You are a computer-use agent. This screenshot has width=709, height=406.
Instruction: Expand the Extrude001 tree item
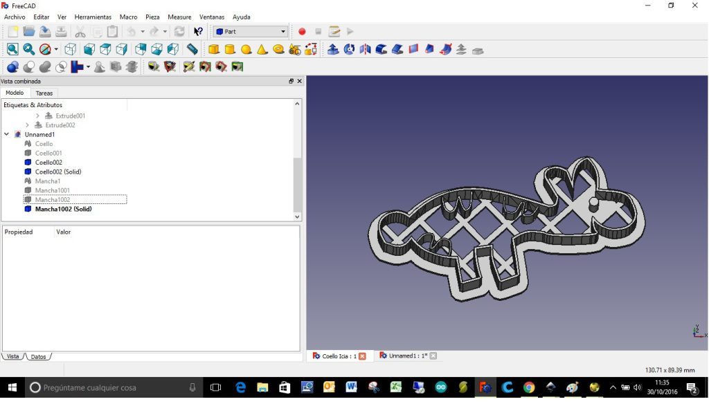[37, 116]
